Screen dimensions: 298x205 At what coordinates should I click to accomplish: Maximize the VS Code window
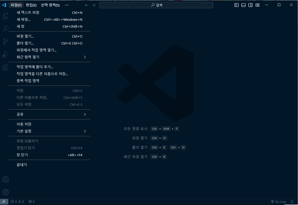[279, 5]
